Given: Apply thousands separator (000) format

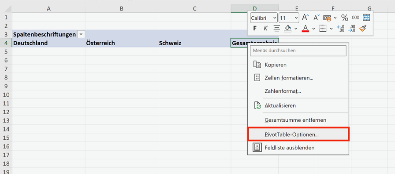Looking at the screenshot, I should click(x=355, y=18).
